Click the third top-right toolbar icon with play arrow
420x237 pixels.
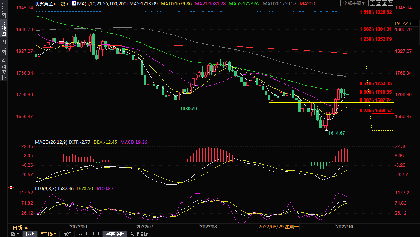[383, 3]
